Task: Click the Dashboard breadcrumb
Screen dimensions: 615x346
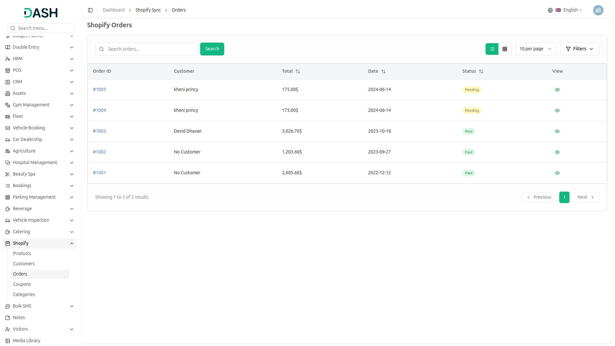Action: (x=114, y=10)
